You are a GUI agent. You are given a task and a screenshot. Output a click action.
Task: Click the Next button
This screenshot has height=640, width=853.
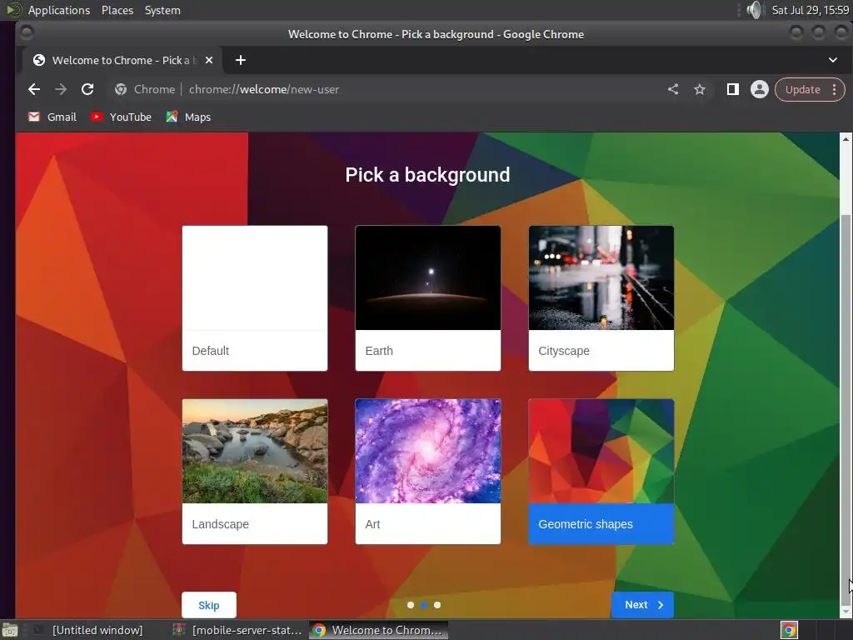[642, 605]
